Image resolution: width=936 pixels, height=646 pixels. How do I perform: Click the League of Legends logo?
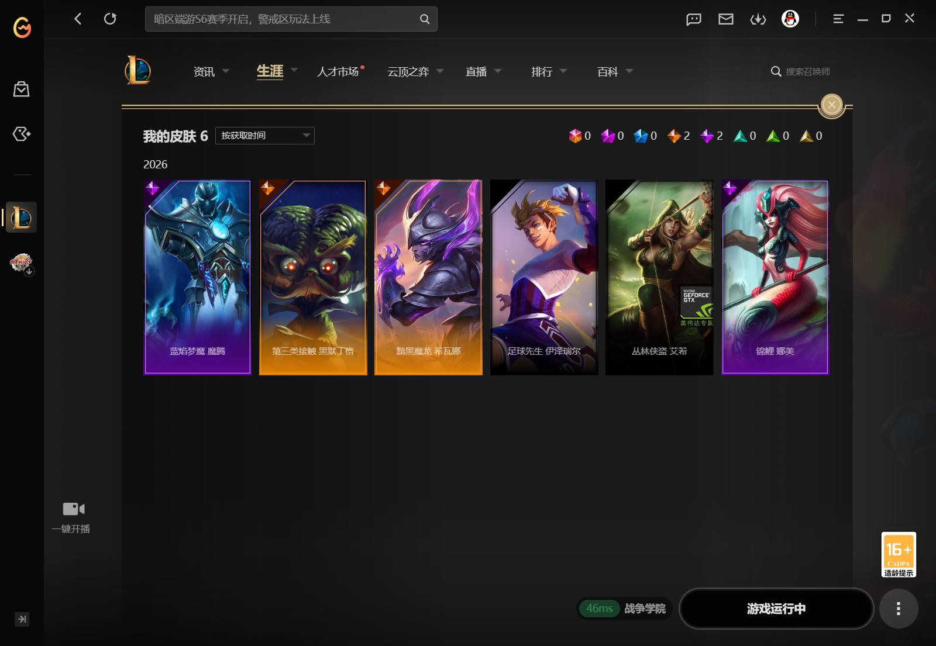[x=138, y=70]
